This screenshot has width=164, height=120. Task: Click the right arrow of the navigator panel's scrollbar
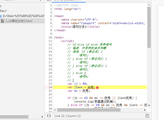click(x=42, y=117)
